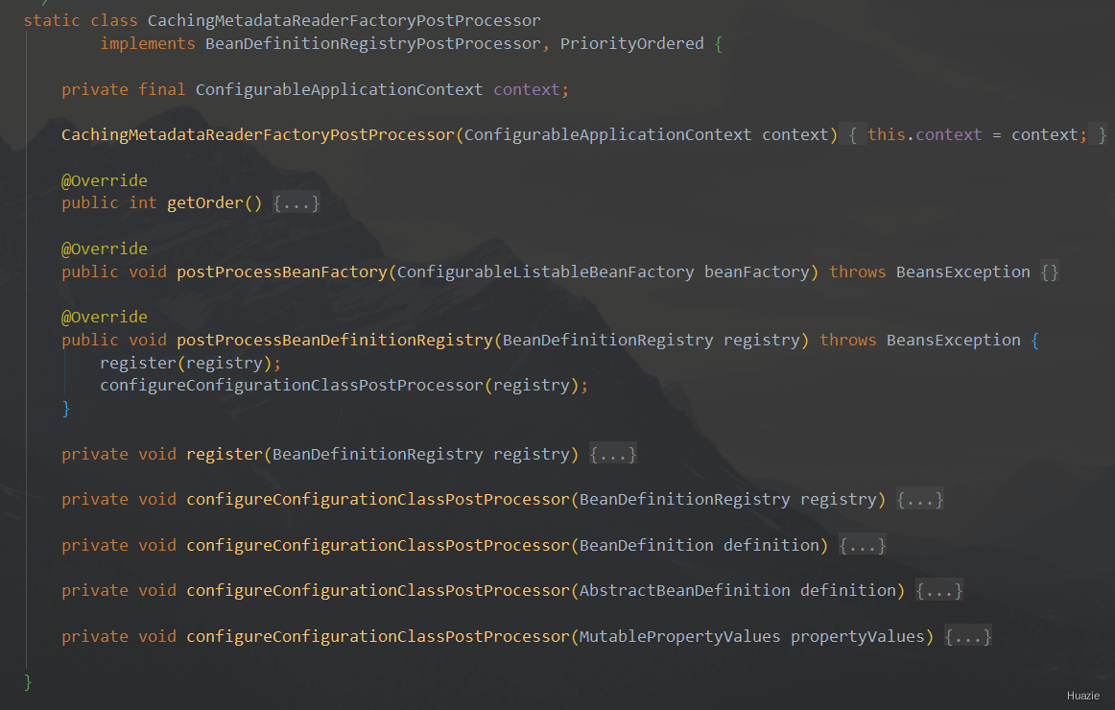Click BeanDefinitionRegistryPostProcessor in the implements clause

click(x=372, y=44)
